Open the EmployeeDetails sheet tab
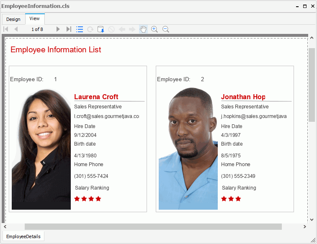This screenshot has width=317, height=244. [x=23, y=236]
